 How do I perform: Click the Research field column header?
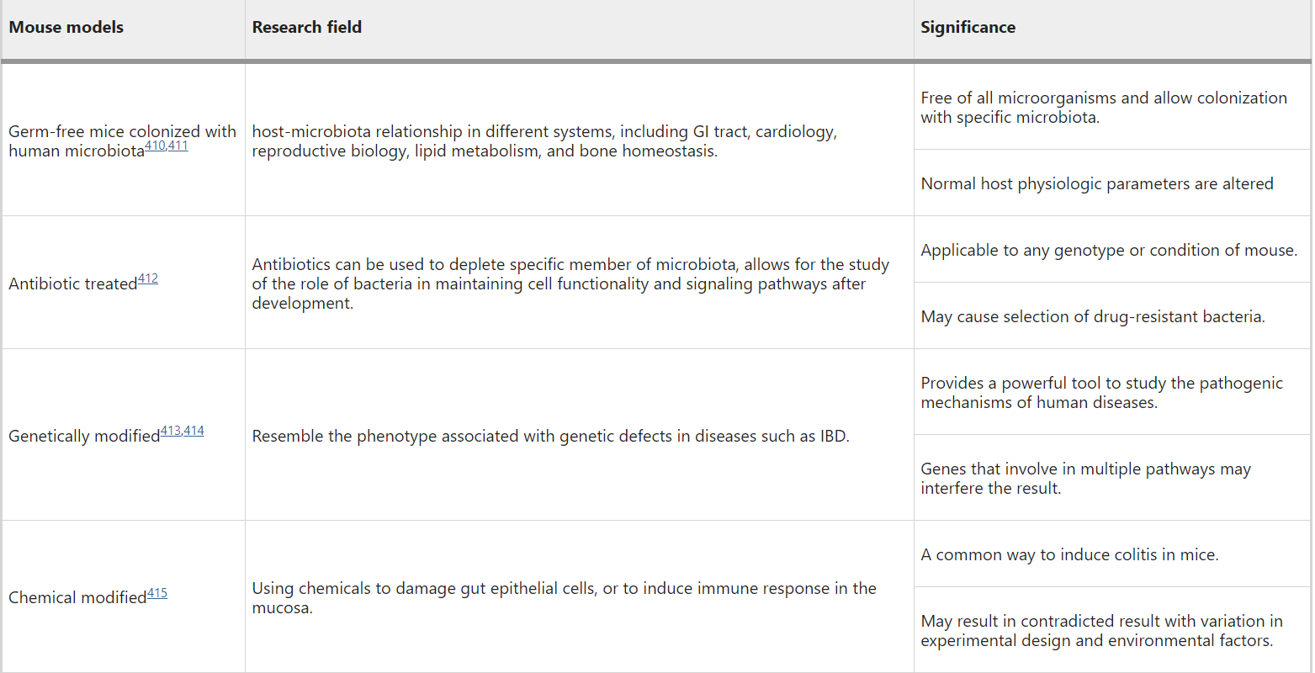coord(307,28)
